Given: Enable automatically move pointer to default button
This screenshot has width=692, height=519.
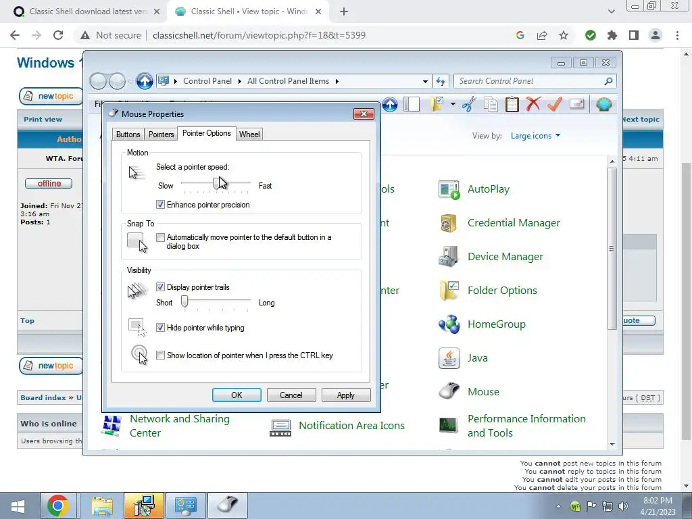Looking at the screenshot, I should pos(160,237).
